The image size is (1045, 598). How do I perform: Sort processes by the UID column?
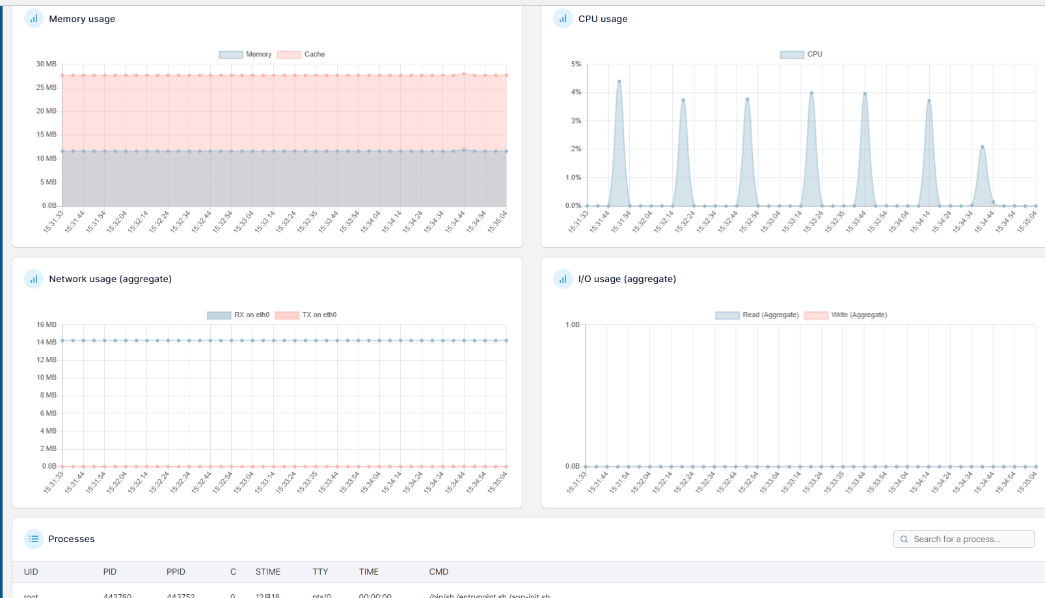point(31,572)
